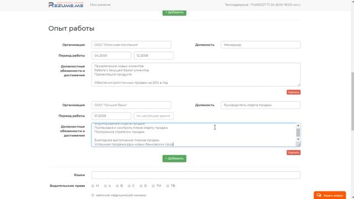Edit the position 'Руководитель отдела продаж'
This screenshot has height=199, width=354.
[x=261, y=105]
